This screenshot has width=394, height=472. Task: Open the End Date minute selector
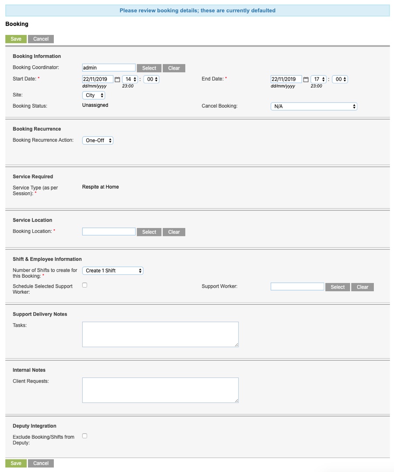[339, 79]
